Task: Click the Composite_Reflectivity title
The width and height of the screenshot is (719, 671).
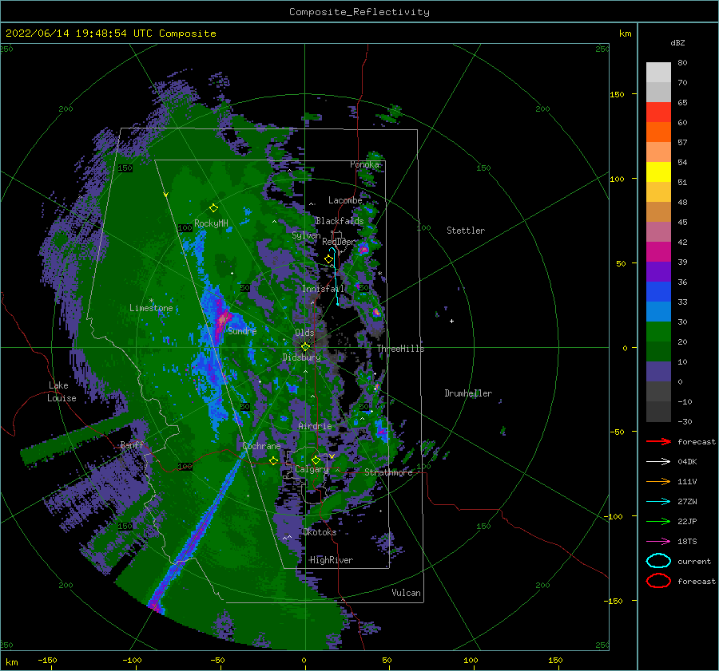Action: tap(359, 12)
